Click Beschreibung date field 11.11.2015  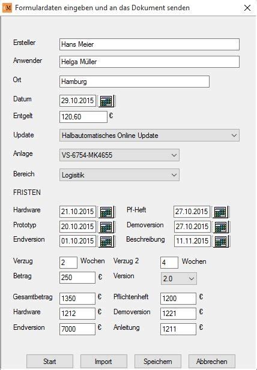pyautogui.click(x=192, y=241)
